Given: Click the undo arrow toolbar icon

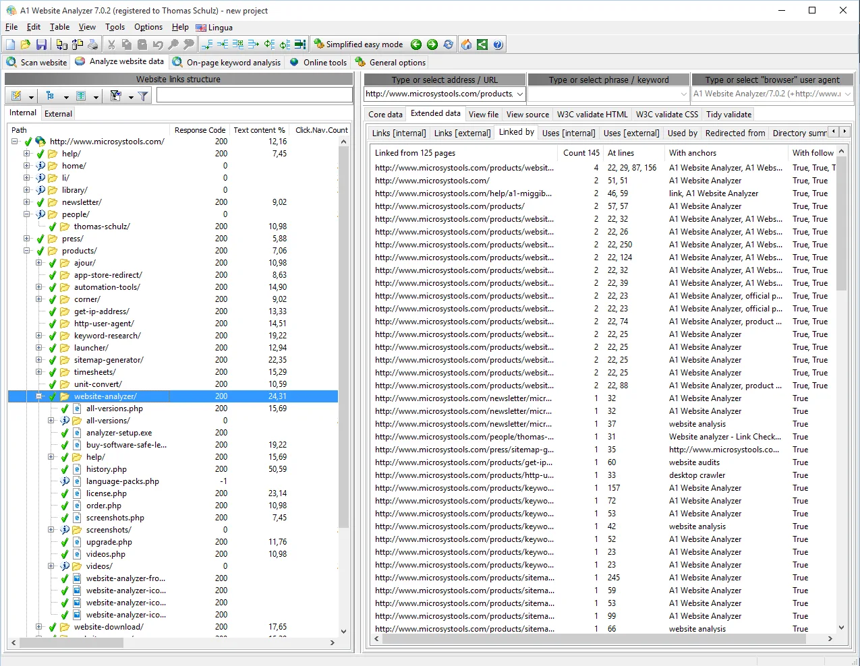Looking at the screenshot, I should click(158, 44).
